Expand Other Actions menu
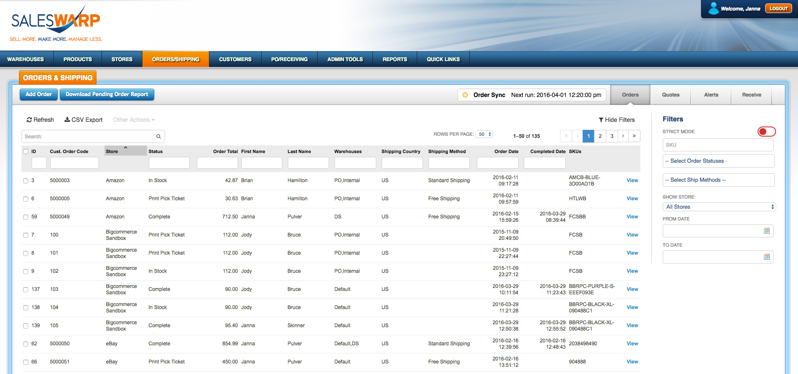This screenshot has width=798, height=374. click(134, 120)
